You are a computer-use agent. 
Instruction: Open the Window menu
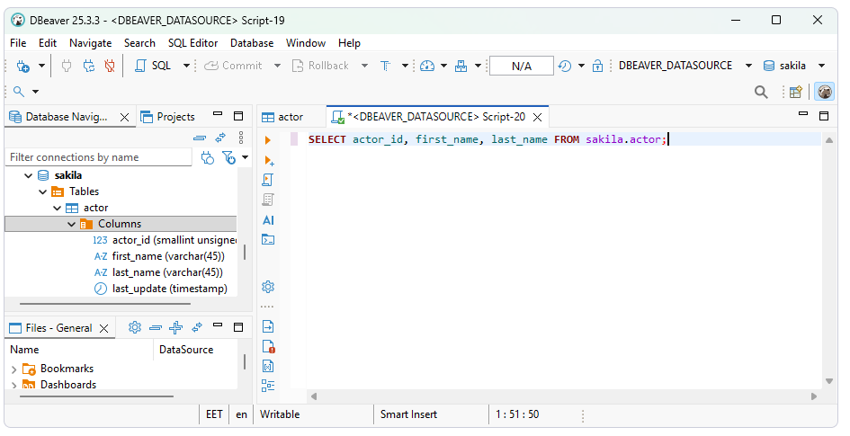pyautogui.click(x=306, y=43)
